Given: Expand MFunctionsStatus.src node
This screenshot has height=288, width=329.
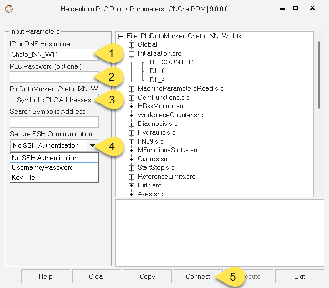Looking at the screenshot, I should pos(131,150).
